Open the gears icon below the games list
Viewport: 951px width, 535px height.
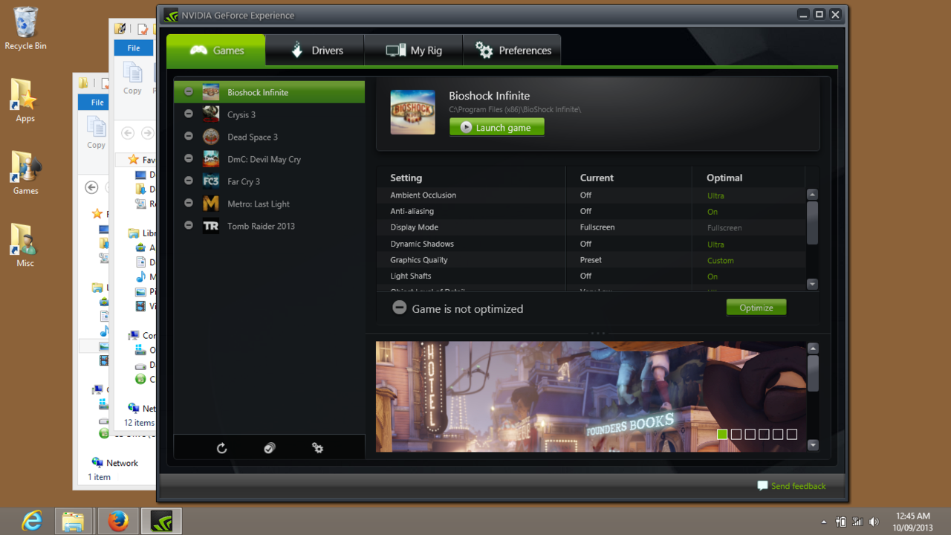(318, 448)
